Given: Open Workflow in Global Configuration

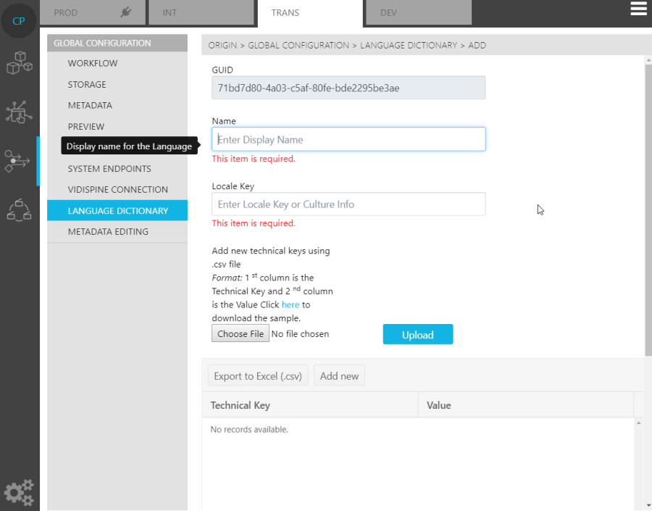Looking at the screenshot, I should click(93, 64).
